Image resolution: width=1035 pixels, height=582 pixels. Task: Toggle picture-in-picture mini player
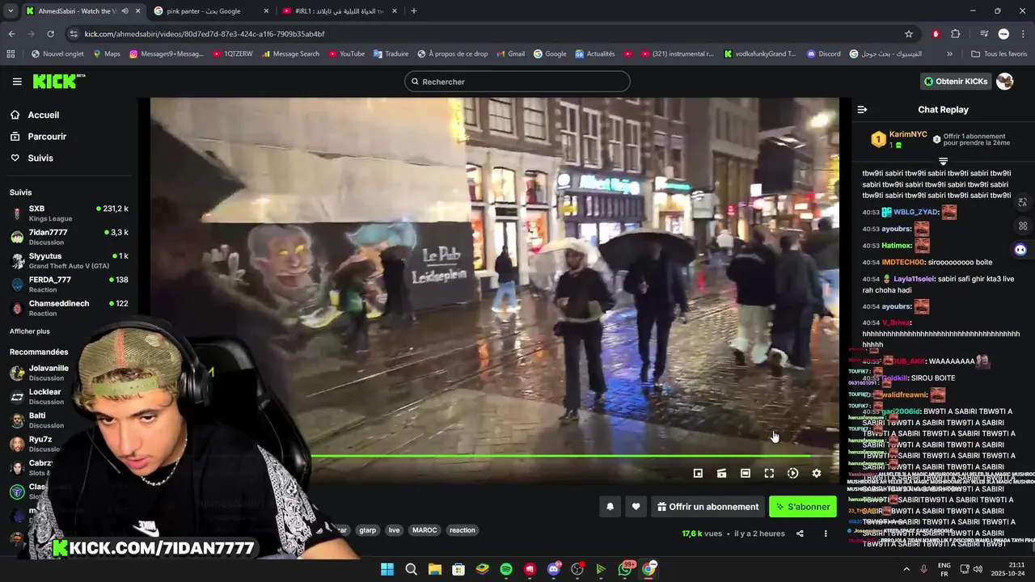[x=698, y=474]
